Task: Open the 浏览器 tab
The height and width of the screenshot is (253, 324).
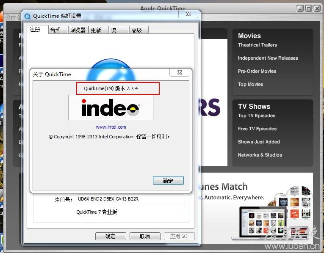Action: pos(78,30)
